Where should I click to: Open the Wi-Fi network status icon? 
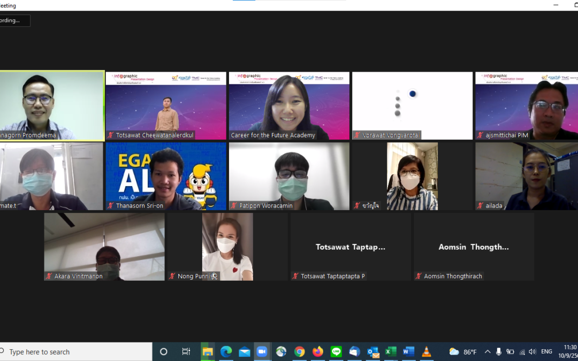click(522, 351)
